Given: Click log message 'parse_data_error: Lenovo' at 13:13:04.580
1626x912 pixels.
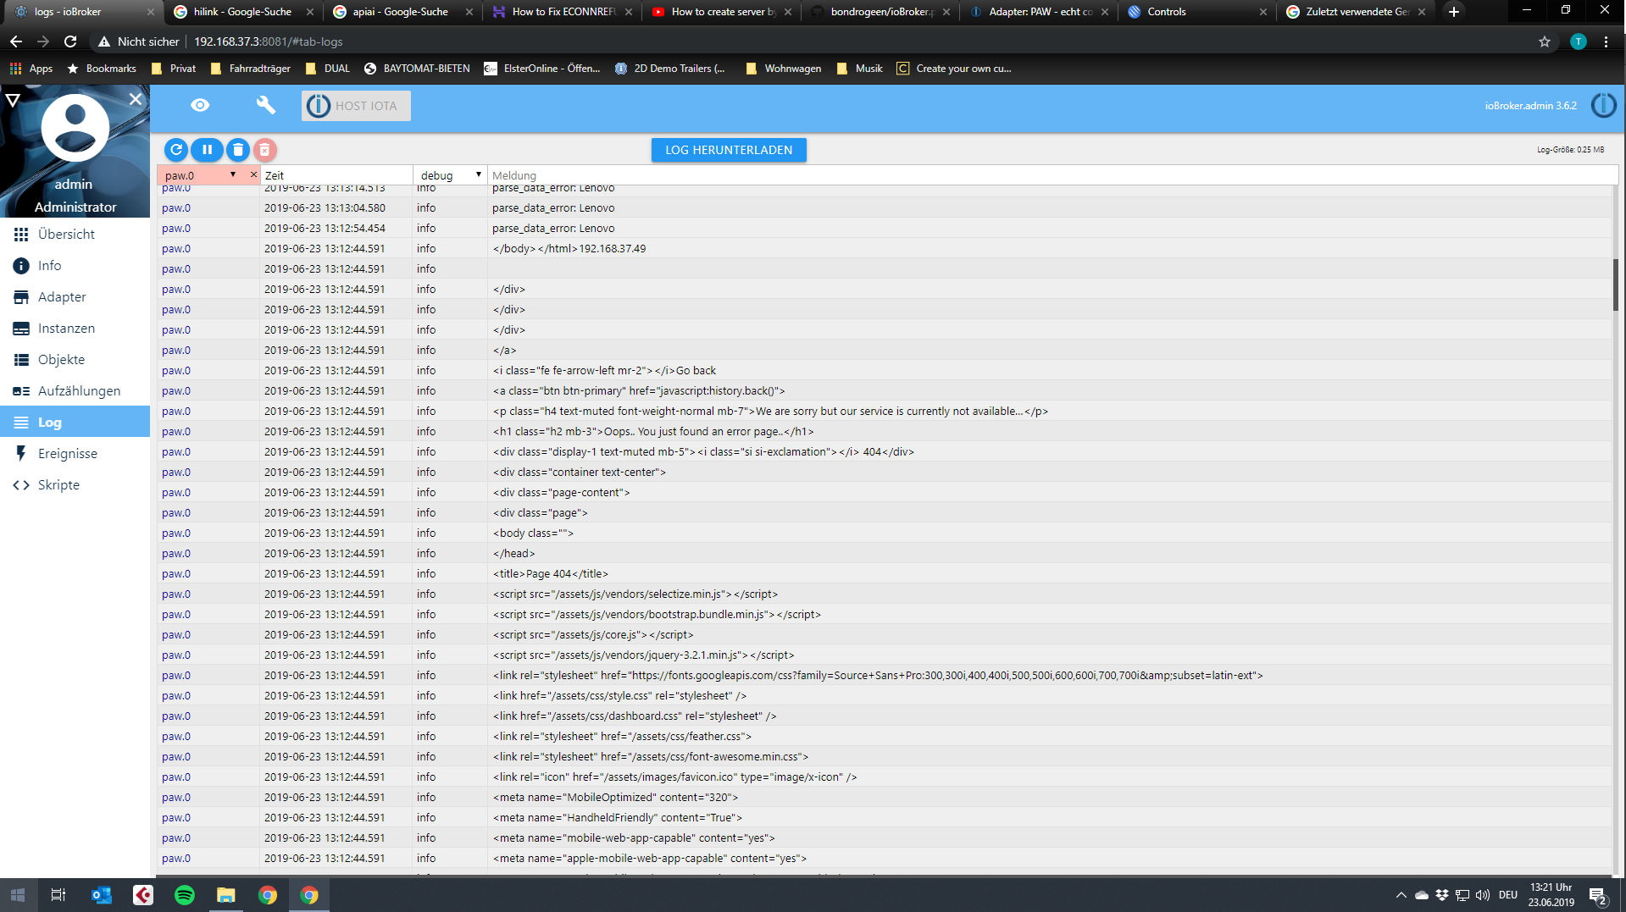Looking at the screenshot, I should click(x=553, y=207).
